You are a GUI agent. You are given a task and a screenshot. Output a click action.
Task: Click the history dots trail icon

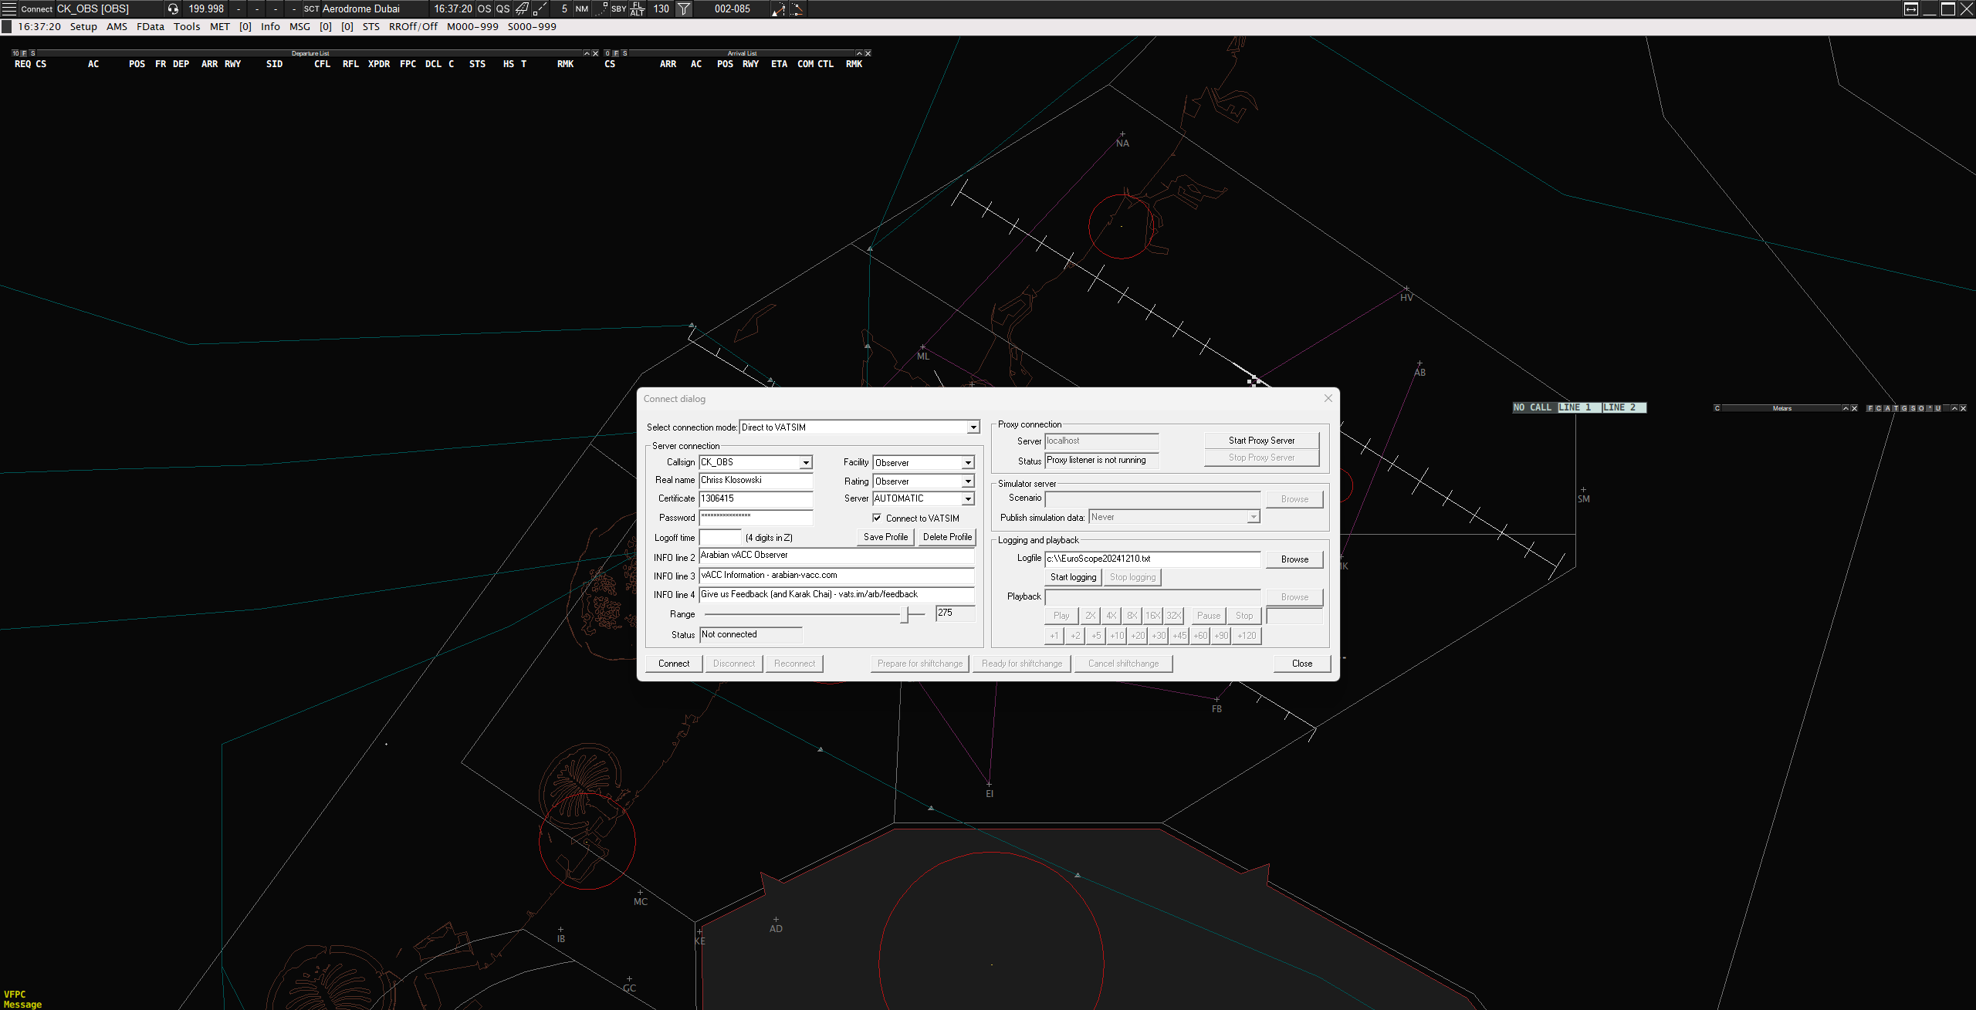(601, 8)
